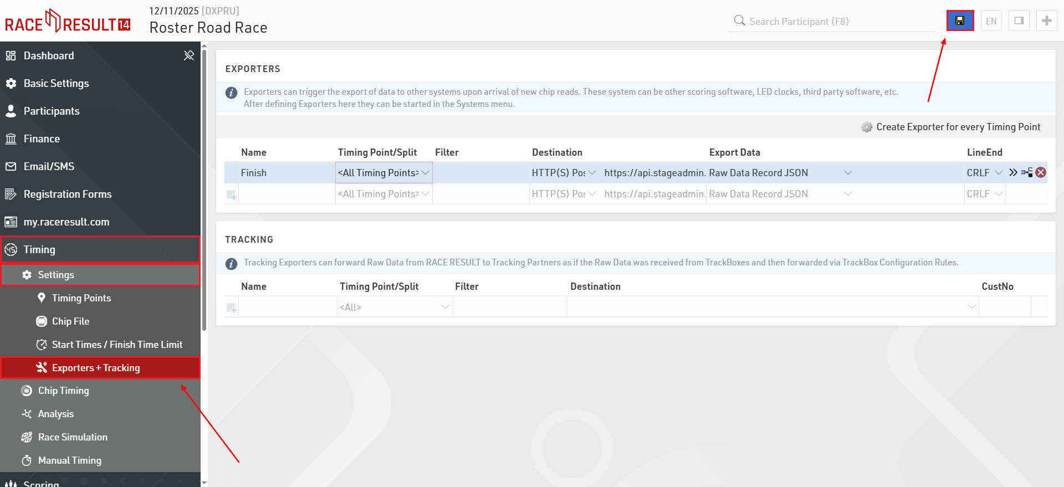
Task: Click the Registration Forms pencil icon
Action: pyautogui.click(x=11, y=194)
